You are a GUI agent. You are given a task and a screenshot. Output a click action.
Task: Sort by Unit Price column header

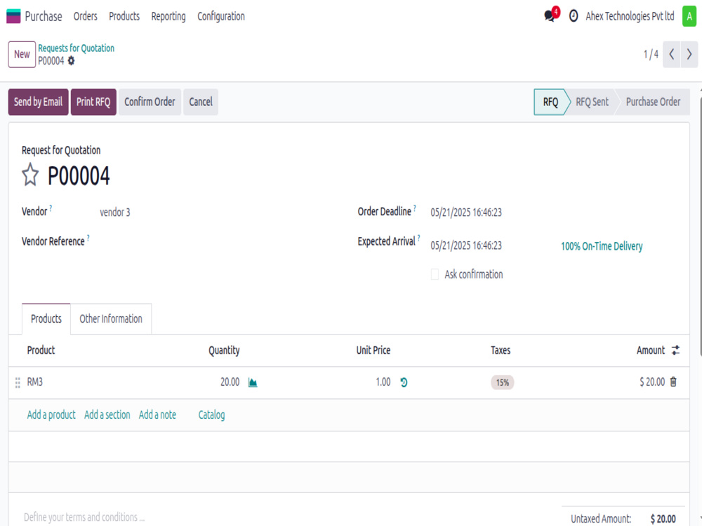click(x=373, y=350)
